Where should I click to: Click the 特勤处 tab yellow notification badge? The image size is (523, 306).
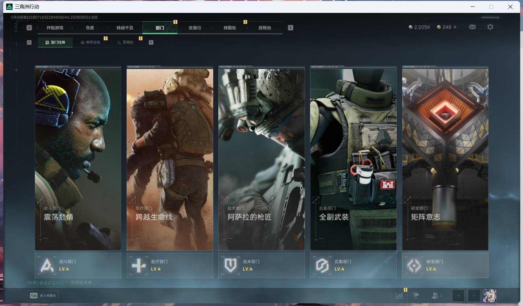pyautogui.click(x=245, y=22)
